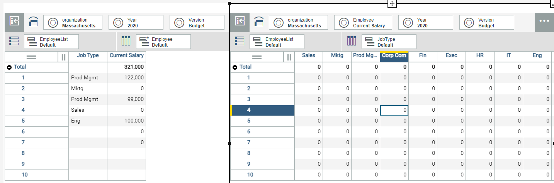Click the row 4 header in the right grid

point(263,110)
